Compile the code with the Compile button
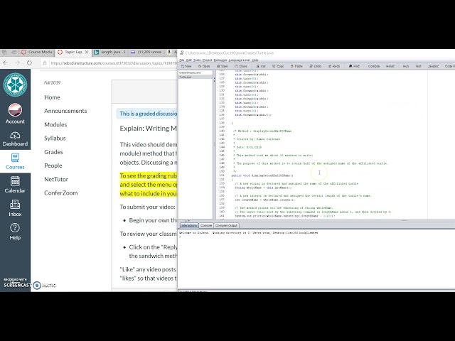This screenshot has width=455, height=341. pos(374,66)
